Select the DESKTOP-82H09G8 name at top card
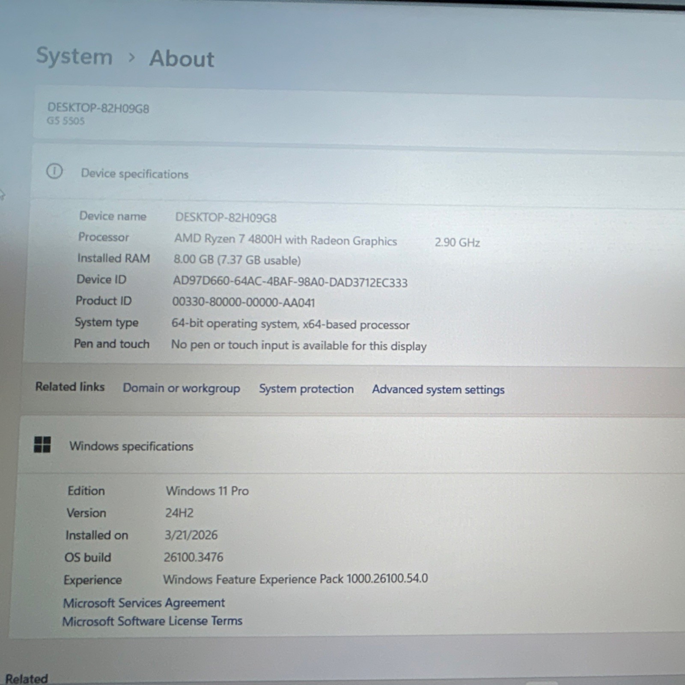The image size is (685, 685). pos(98,108)
